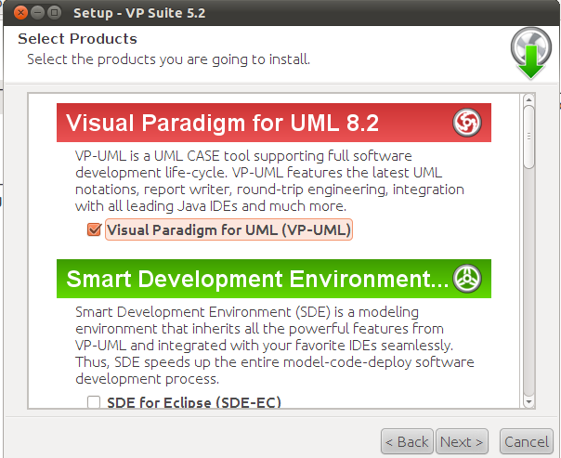Go to the next setup step
561x458 pixels.
[462, 441]
